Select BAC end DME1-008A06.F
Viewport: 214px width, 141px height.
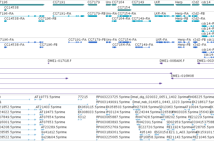(x=161, y=63)
